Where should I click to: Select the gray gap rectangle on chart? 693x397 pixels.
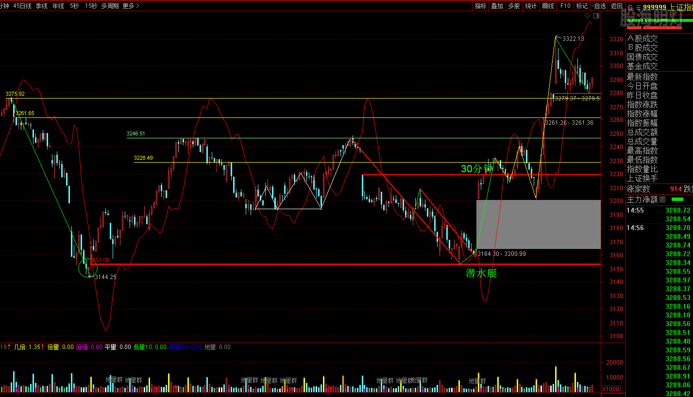pos(539,224)
